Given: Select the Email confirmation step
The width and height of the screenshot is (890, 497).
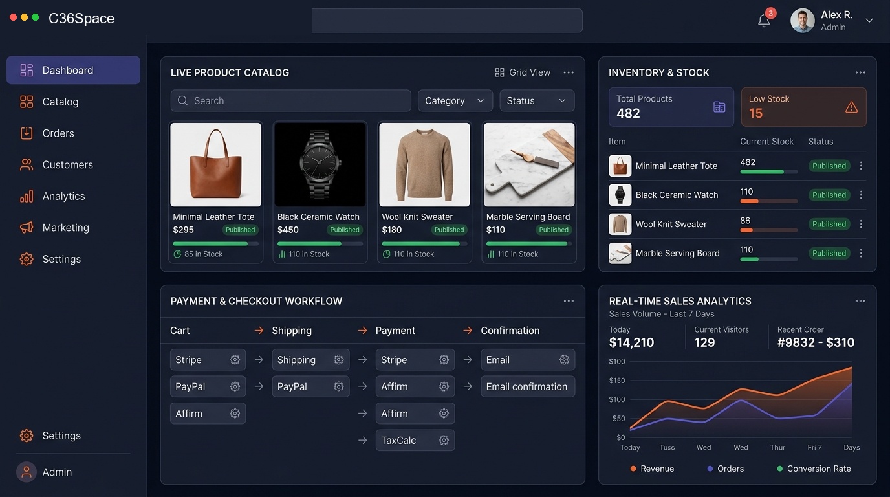Looking at the screenshot, I should tap(528, 386).
